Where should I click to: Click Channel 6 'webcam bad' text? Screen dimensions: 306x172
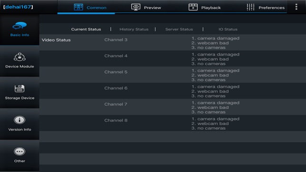(210, 91)
